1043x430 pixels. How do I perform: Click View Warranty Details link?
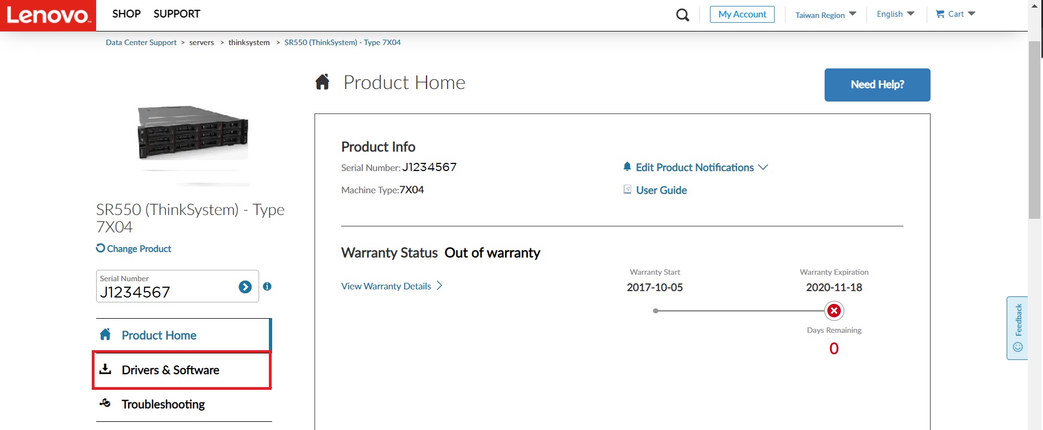point(386,286)
